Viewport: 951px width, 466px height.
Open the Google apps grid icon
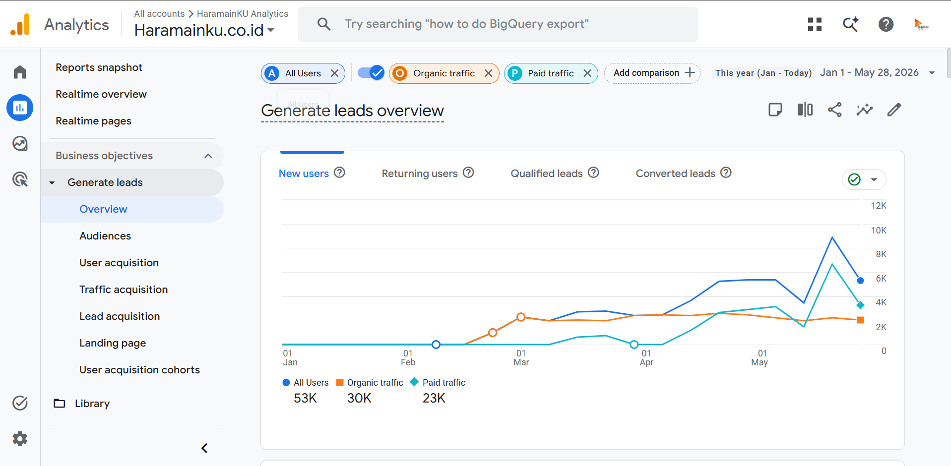click(x=815, y=24)
